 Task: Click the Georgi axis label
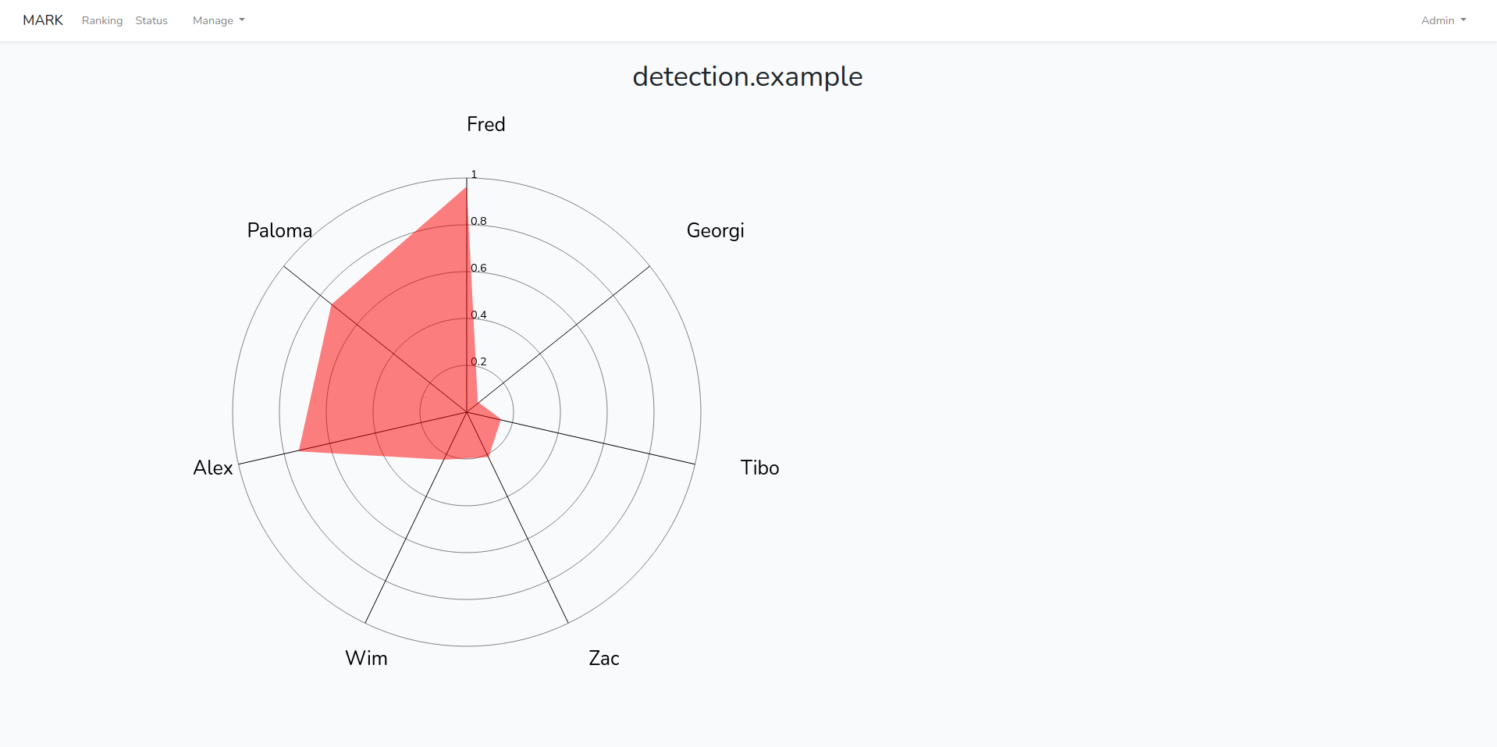click(x=716, y=231)
